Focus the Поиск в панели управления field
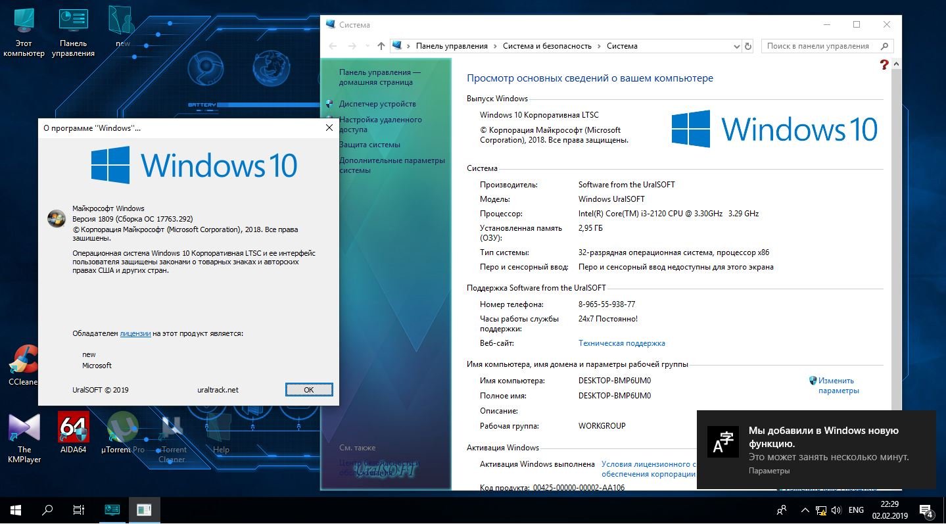The image size is (946, 524). click(827, 46)
